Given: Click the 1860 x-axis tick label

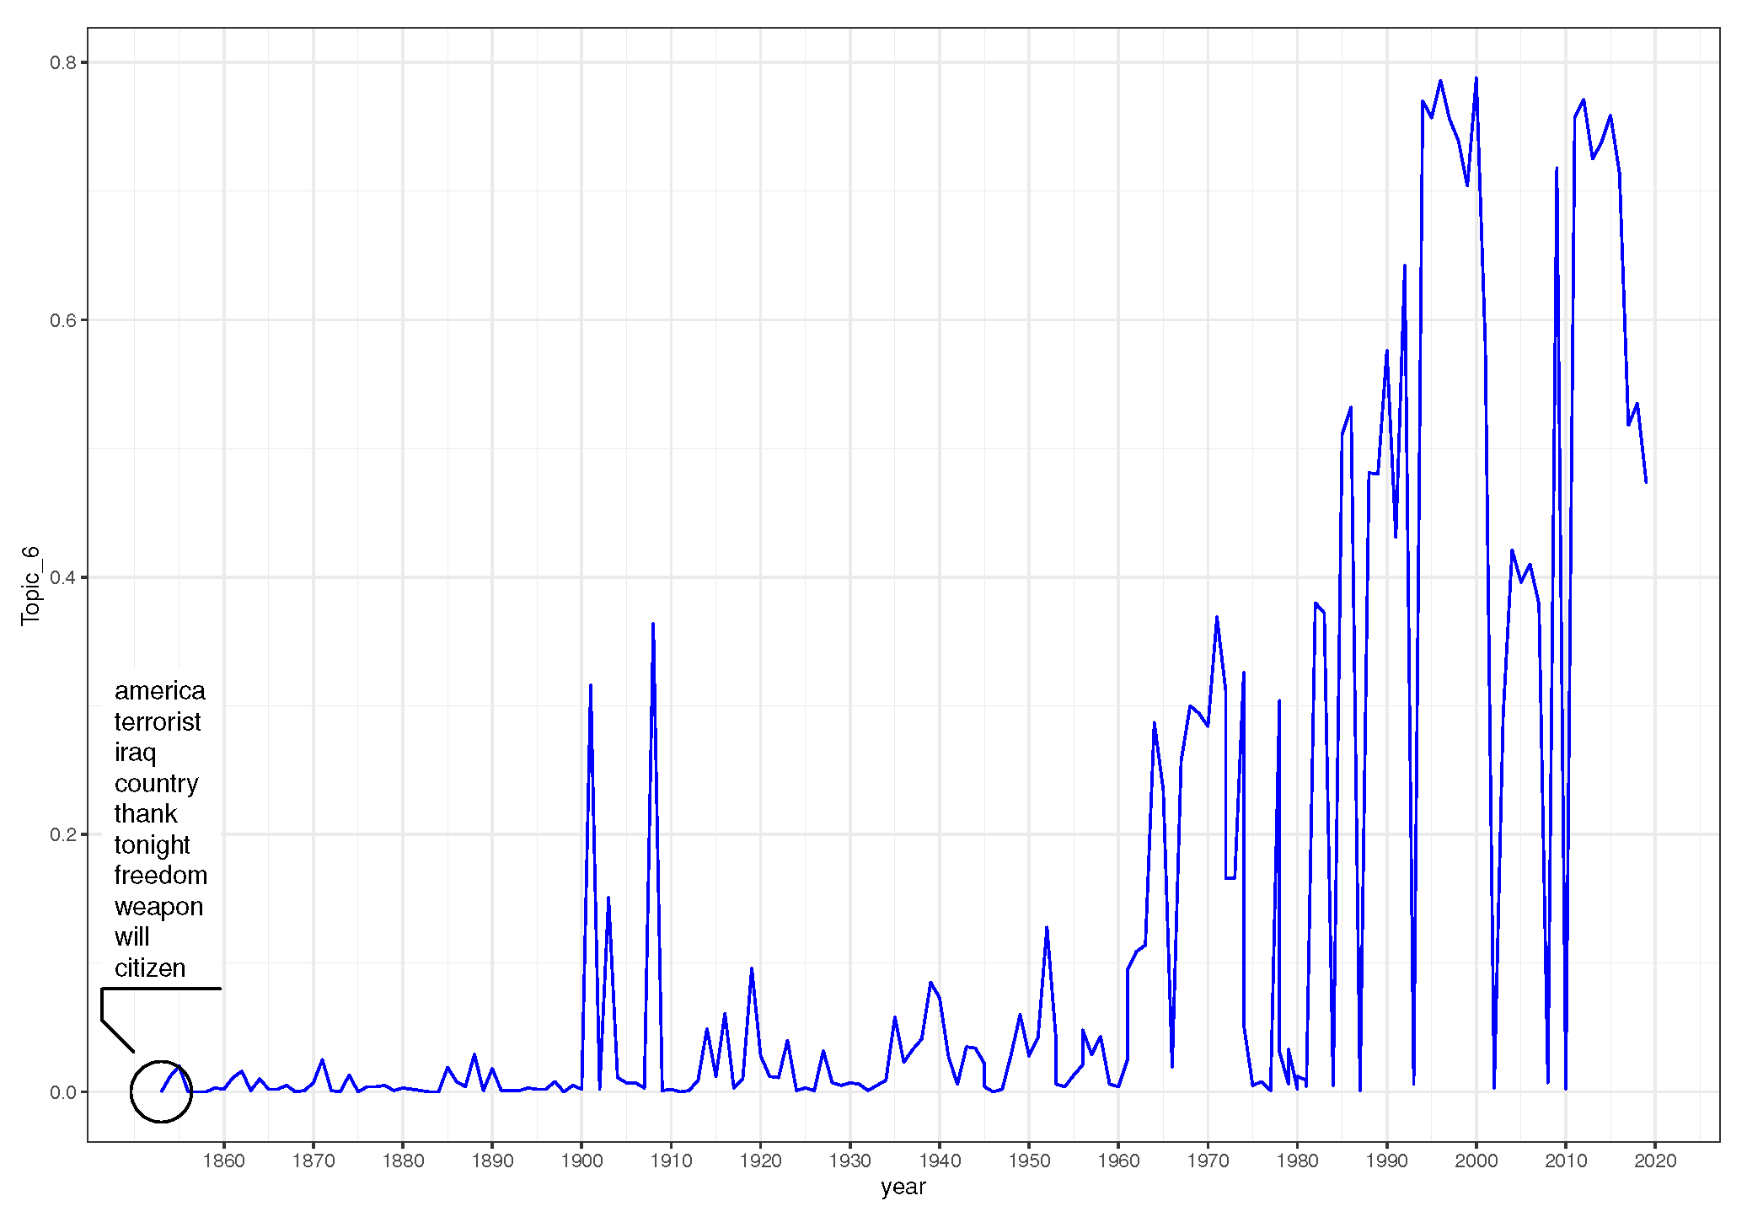Looking at the screenshot, I should click(x=223, y=1161).
